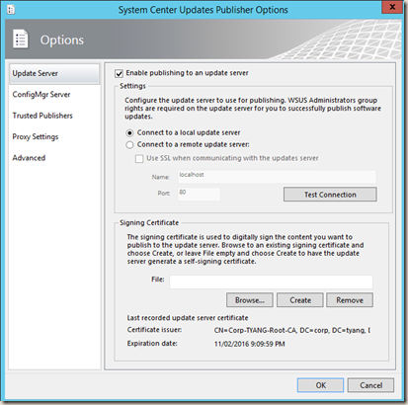This screenshot has width=408, height=405.
Task: Click the Port number field
Action: click(x=200, y=194)
